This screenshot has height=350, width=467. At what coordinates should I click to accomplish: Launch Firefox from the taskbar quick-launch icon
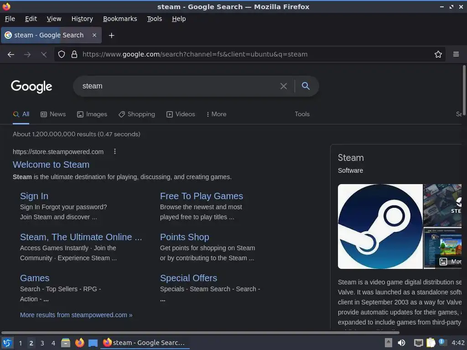pos(79,343)
